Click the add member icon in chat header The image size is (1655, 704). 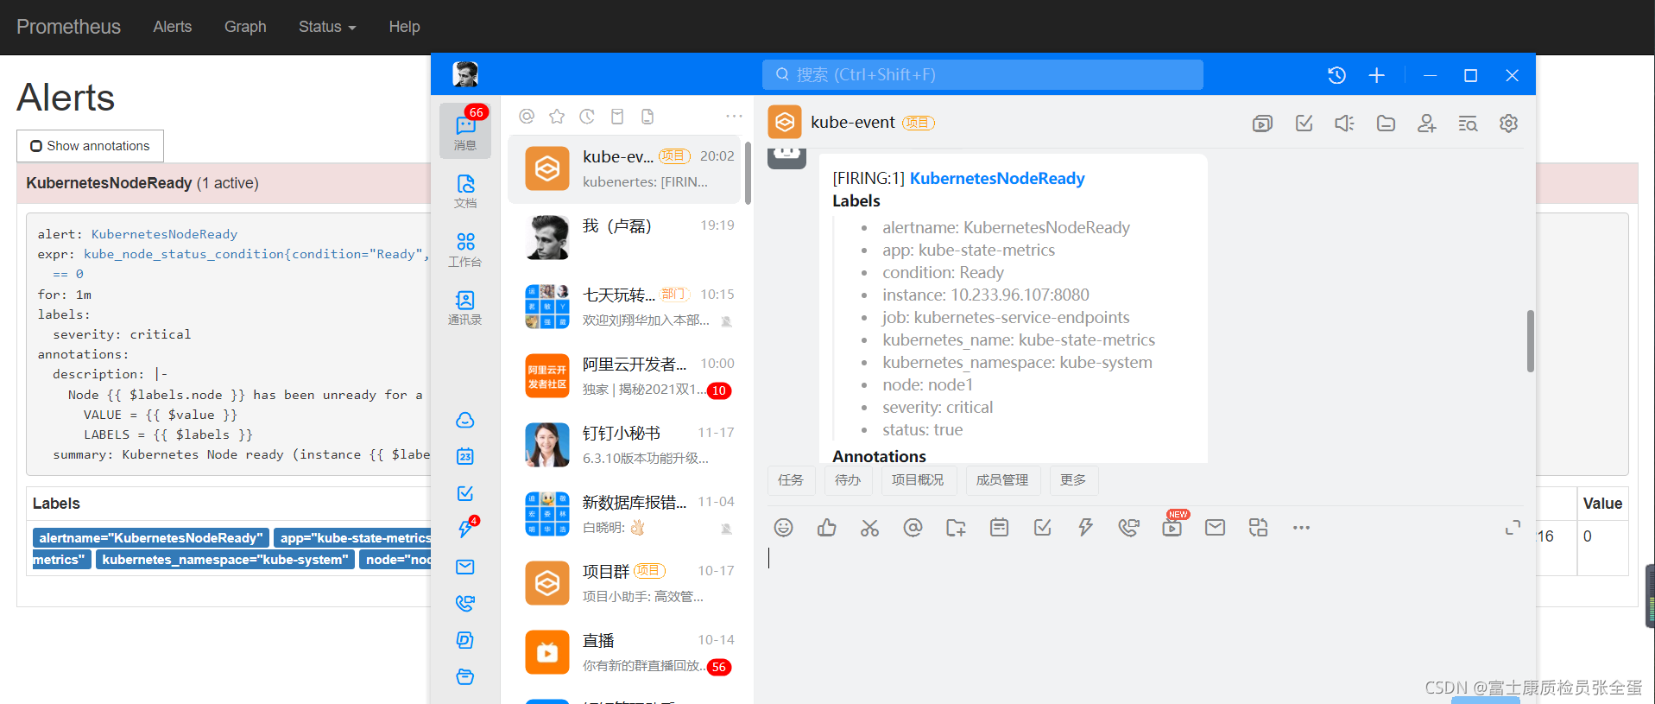pos(1426,124)
